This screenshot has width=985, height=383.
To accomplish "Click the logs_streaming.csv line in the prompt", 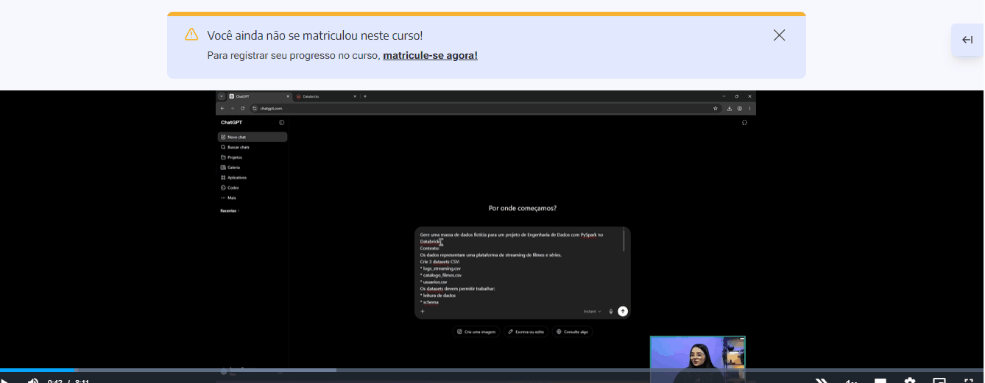I will tap(440, 268).
